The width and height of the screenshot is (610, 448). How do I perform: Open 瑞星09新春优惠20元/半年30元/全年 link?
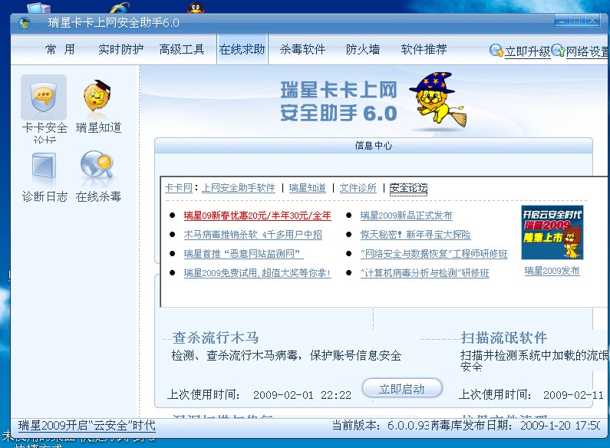[x=258, y=216]
